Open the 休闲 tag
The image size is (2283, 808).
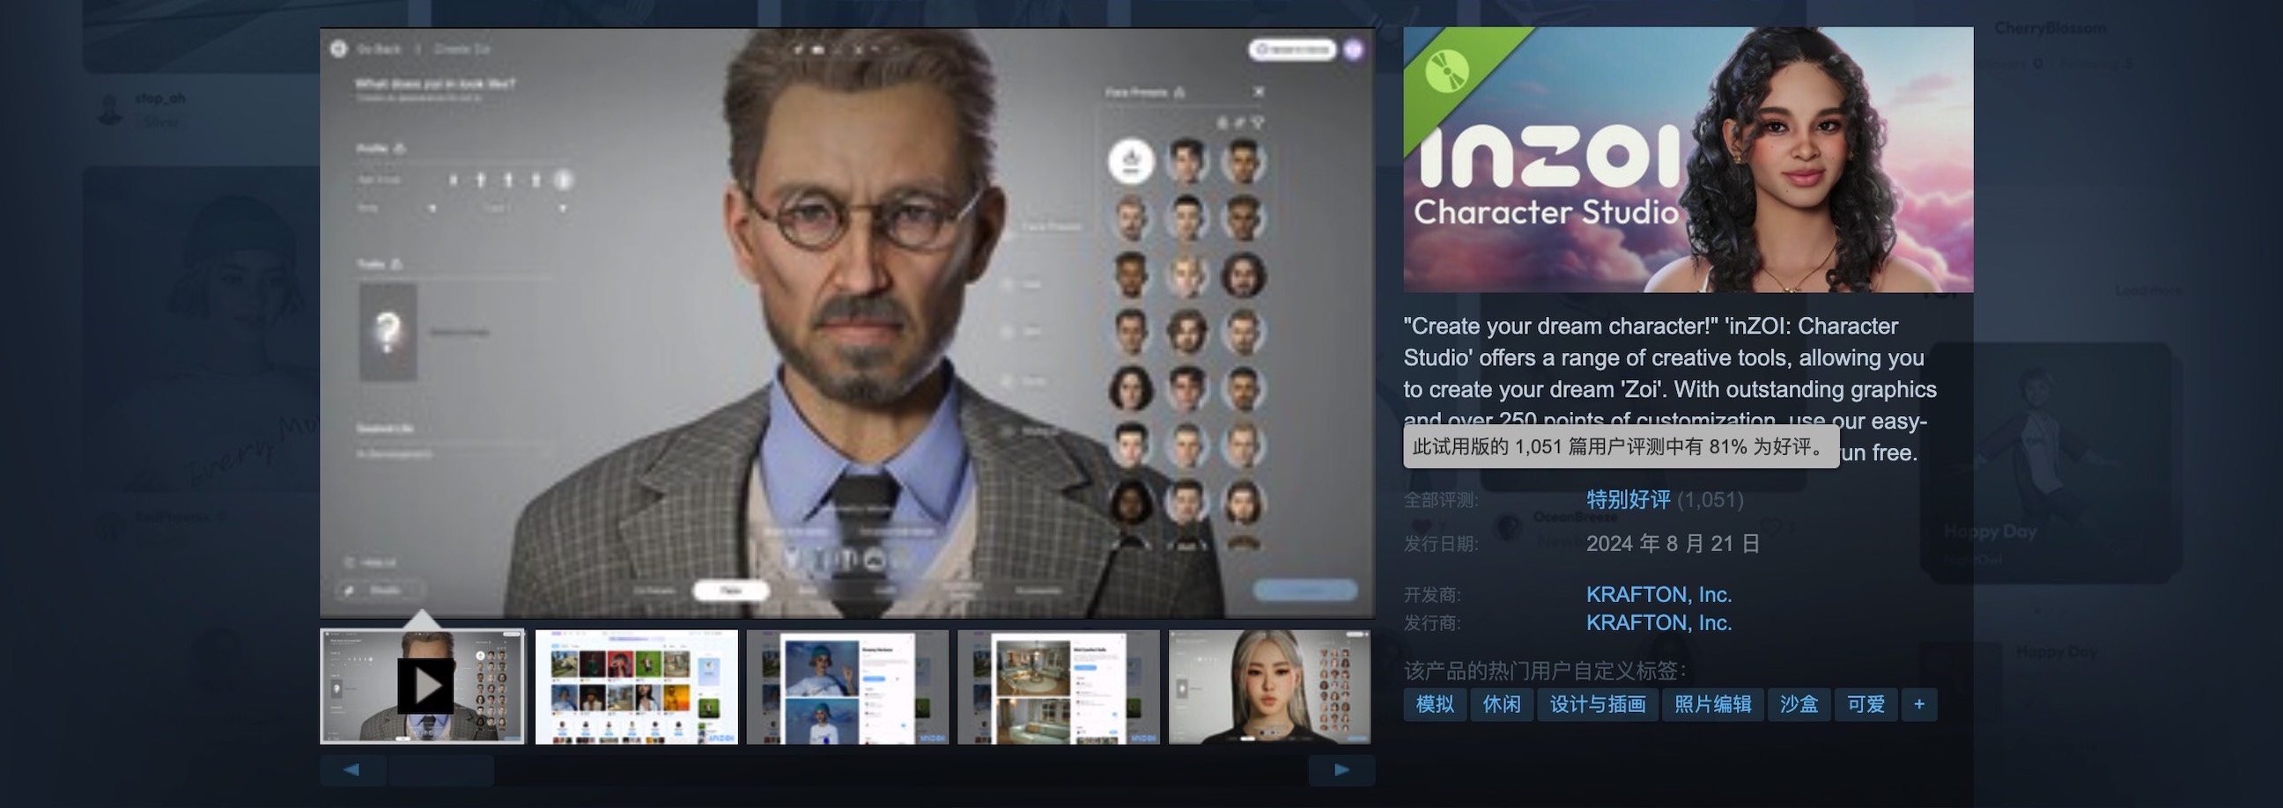click(x=1502, y=704)
